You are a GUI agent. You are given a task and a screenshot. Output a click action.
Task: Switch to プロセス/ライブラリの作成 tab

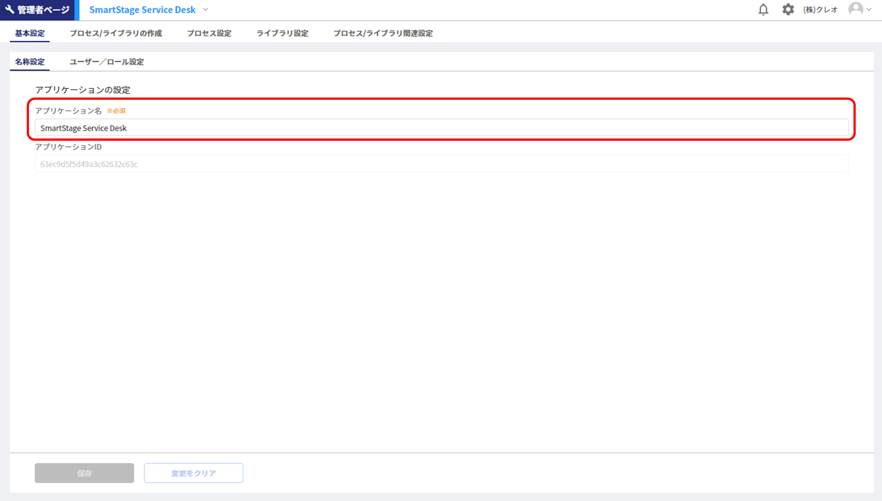pyautogui.click(x=116, y=33)
